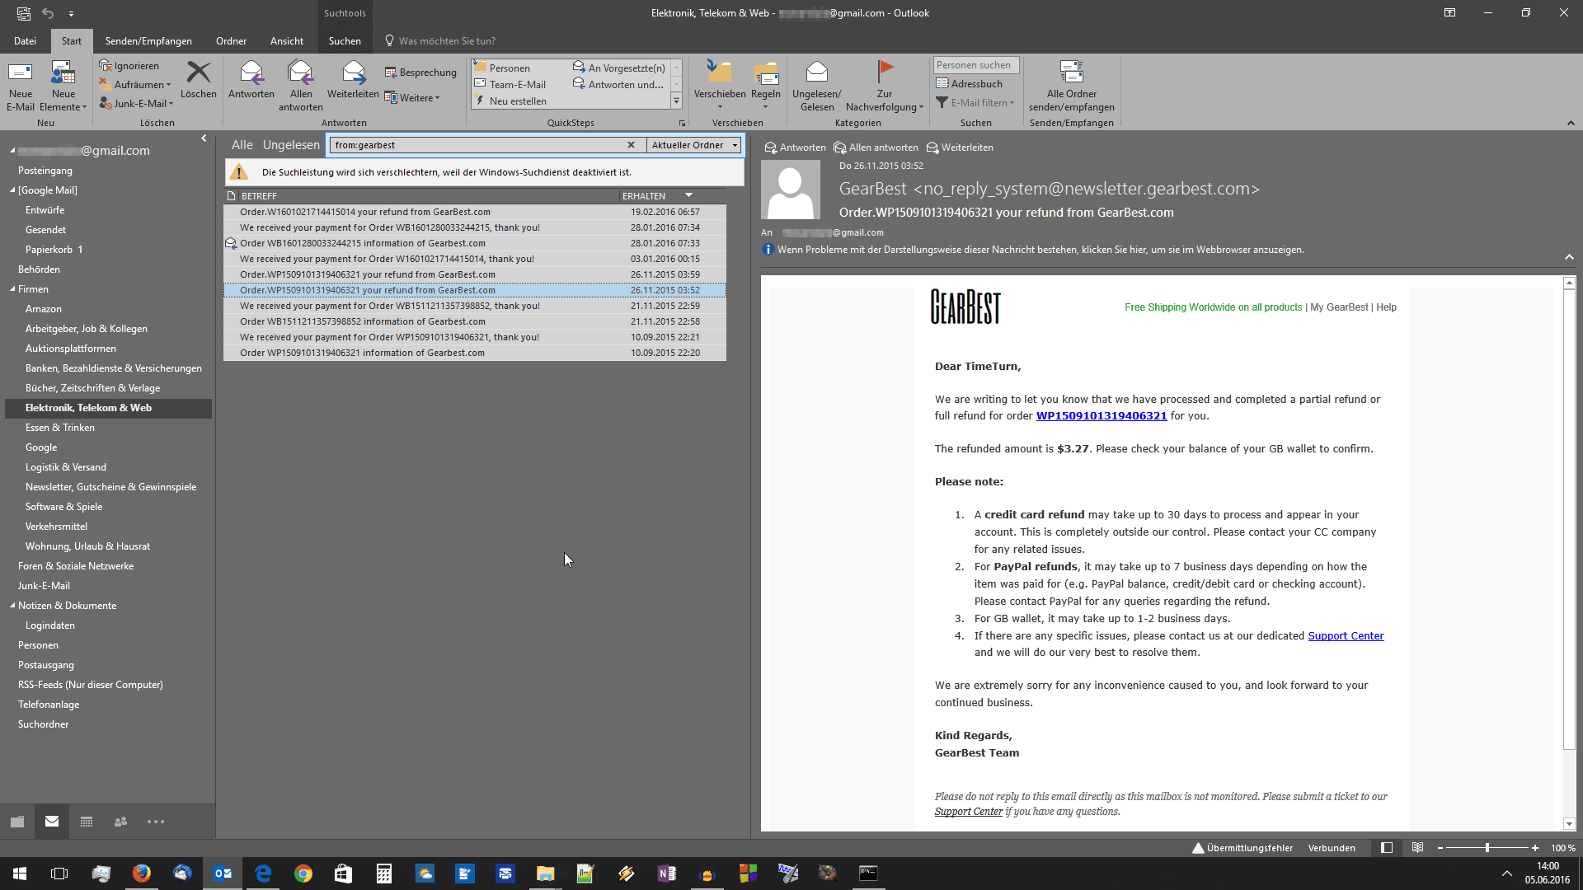This screenshot has height=890, width=1583.
Task: Switch to Senden/Empfangen tab
Action: pos(148,40)
